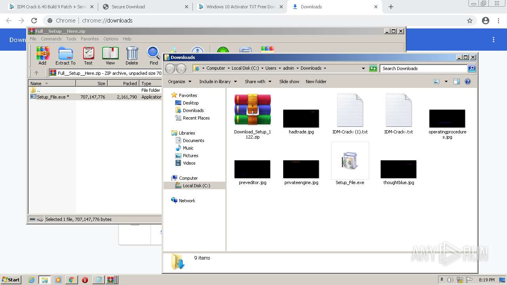The width and height of the screenshot is (507, 285).
Task: Select Setup_File.exe row in WinRAR
Action: tap(95, 97)
